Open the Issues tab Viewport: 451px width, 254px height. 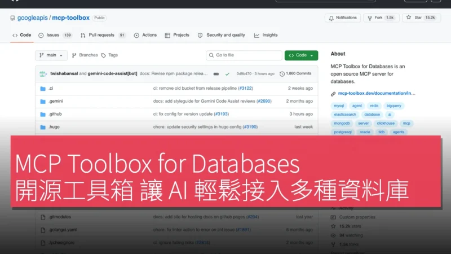[55, 35]
